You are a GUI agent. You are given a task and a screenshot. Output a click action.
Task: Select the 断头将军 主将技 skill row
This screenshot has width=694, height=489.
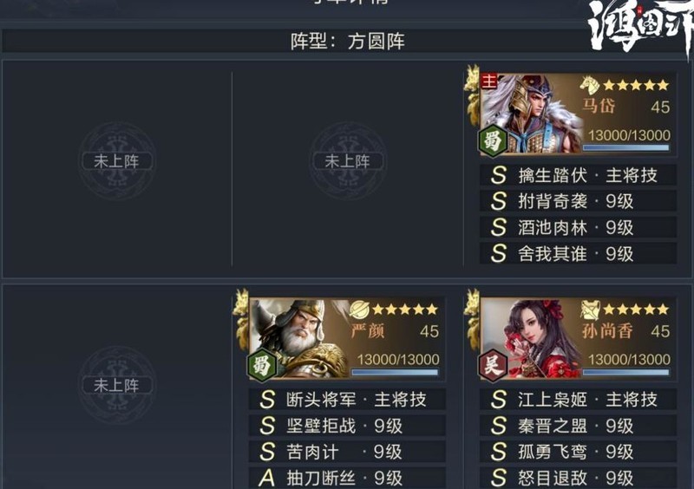pos(347,400)
